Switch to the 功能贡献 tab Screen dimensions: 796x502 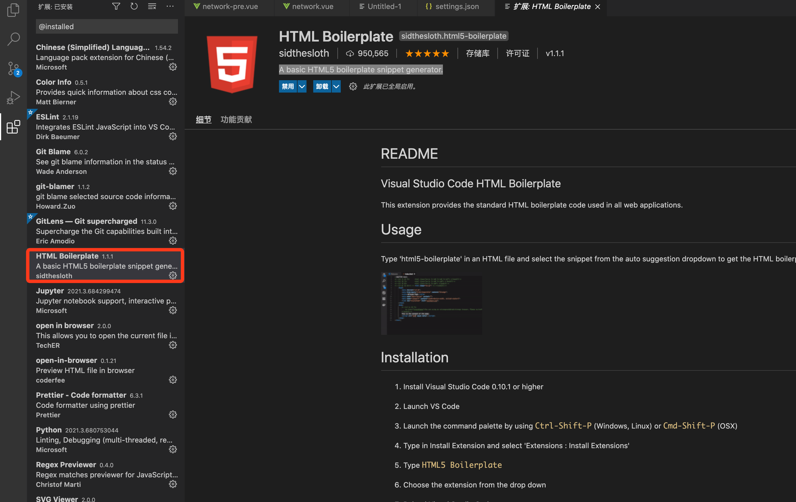[236, 119]
